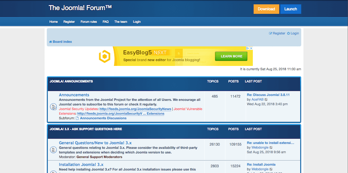View latest post icon next to AceFAB
Screen dimensions: 348x173
tap(266, 100)
